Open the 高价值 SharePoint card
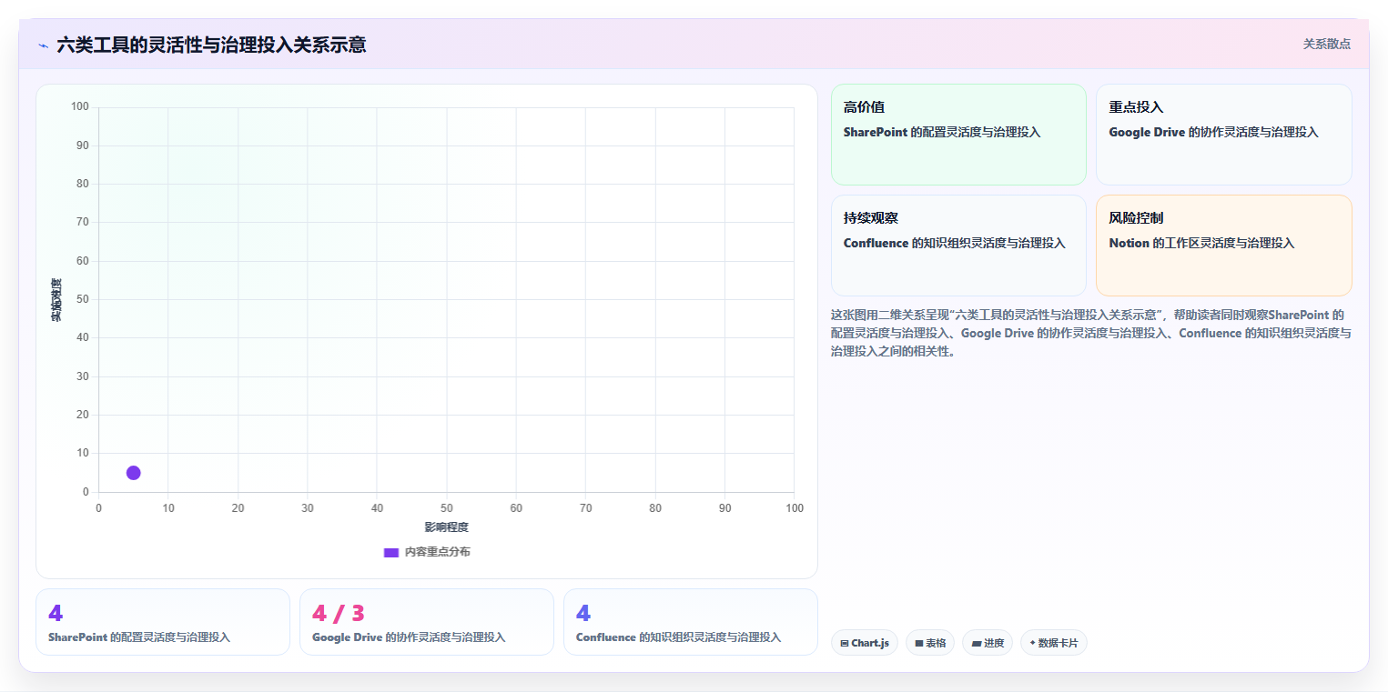 click(958, 135)
